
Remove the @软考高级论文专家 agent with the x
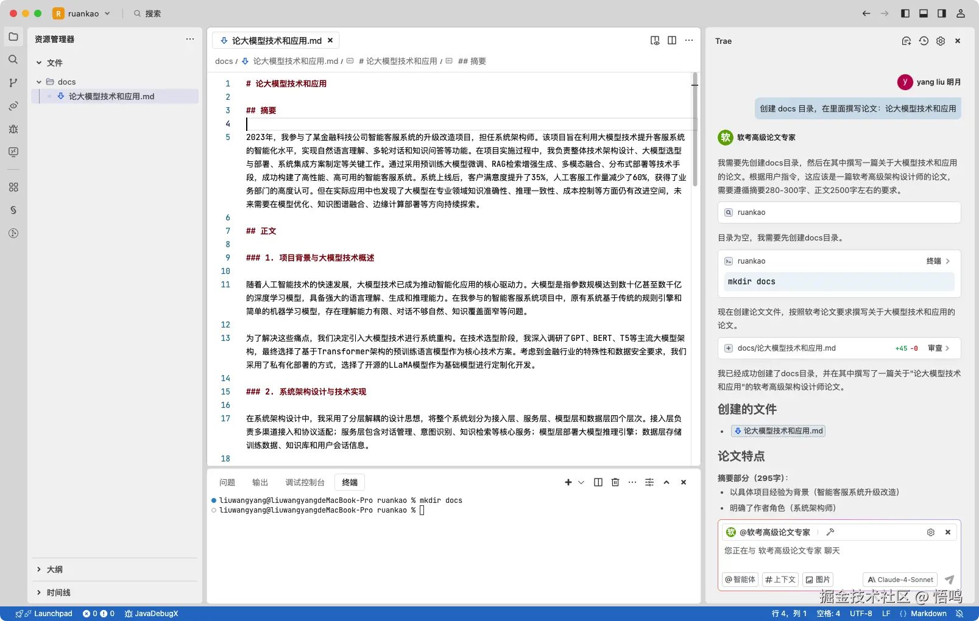pos(948,532)
